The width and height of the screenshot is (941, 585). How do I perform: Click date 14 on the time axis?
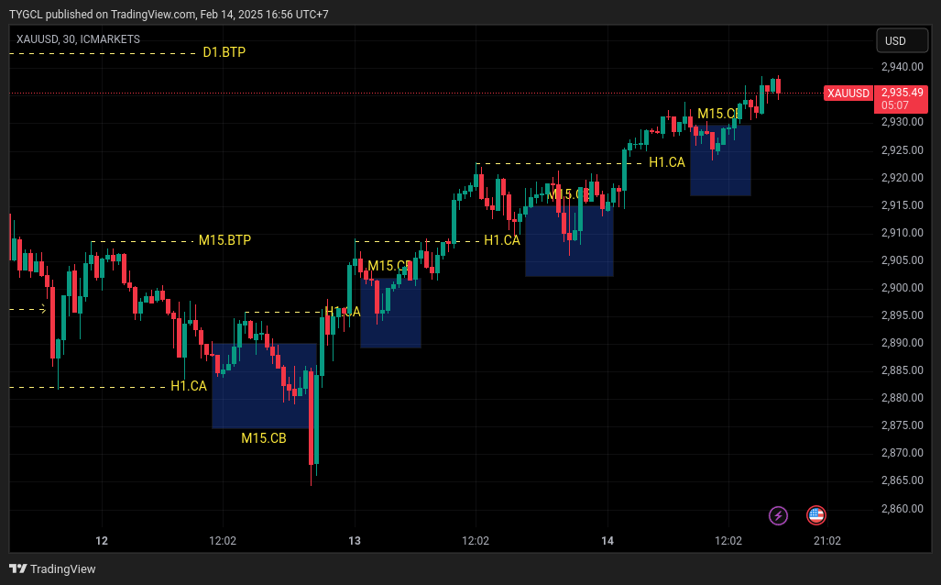pyautogui.click(x=607, y=541)
